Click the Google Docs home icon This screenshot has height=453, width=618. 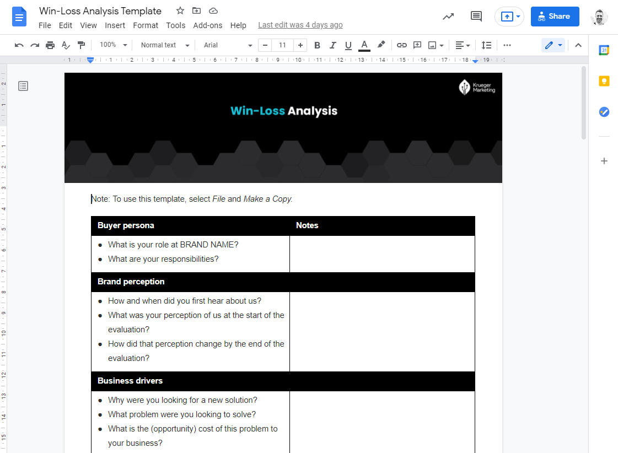[19, 17]
